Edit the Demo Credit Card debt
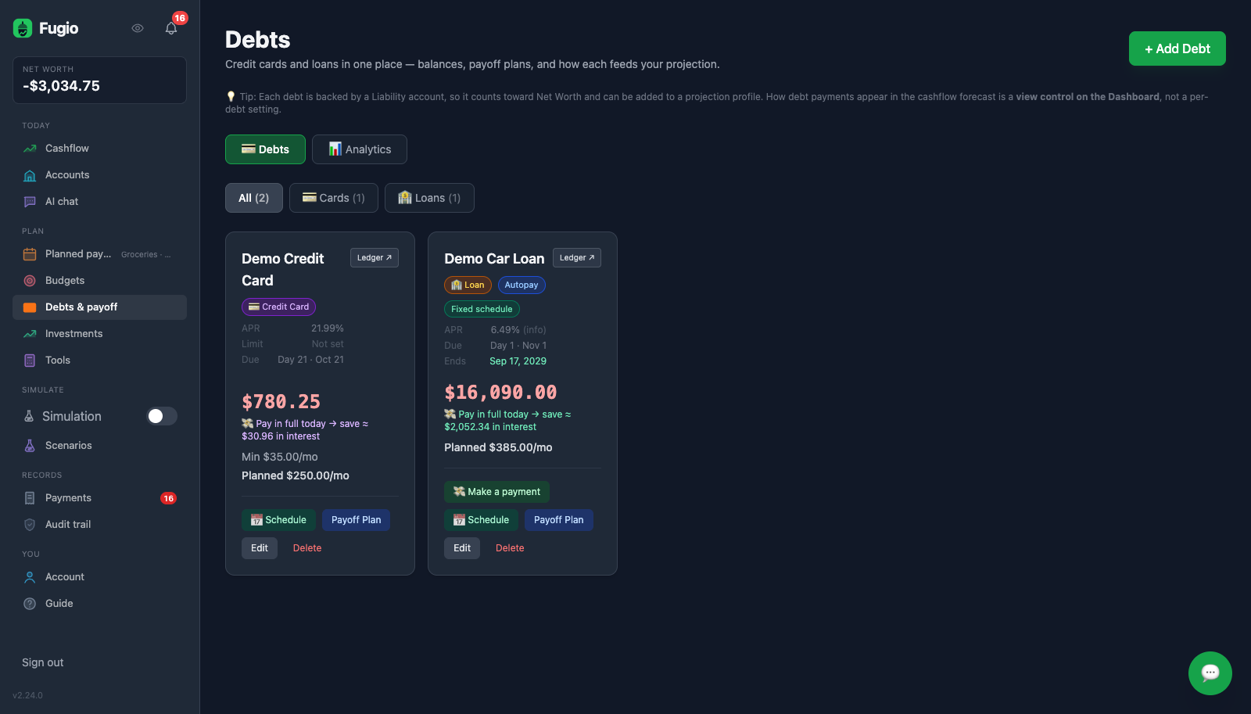The height and width of the screenshot is (714, 1251). click(260, 548)
